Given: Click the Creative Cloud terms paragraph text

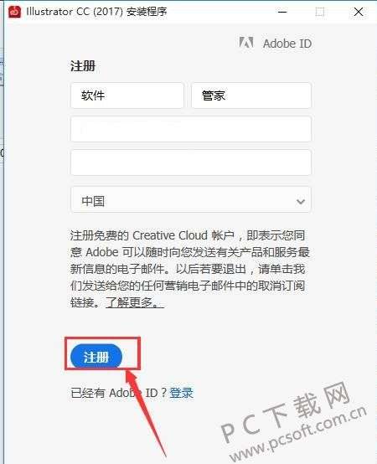Looking at the screenshot, I should (x=189, y=269).
